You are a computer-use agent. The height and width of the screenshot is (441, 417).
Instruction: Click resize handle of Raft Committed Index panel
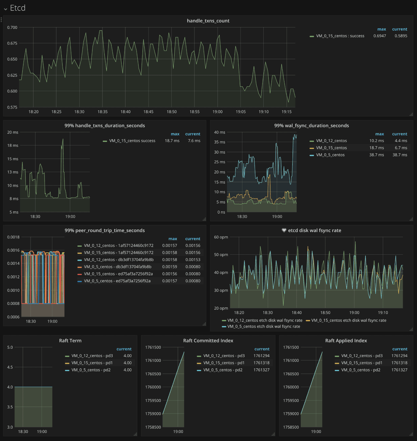click(273, 434)
